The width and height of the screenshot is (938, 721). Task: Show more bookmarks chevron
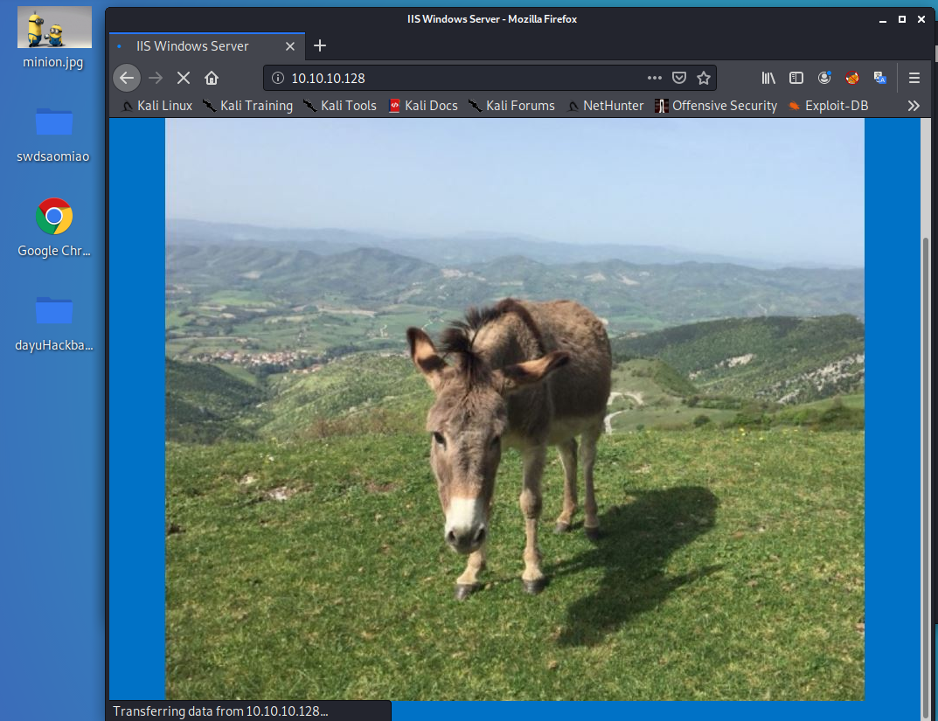coord(914,106)
